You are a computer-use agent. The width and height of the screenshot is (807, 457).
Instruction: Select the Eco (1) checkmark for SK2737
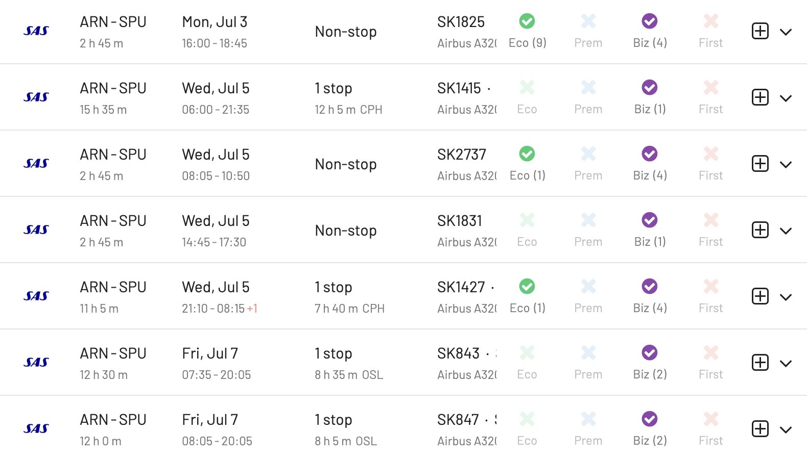point(527,154)
